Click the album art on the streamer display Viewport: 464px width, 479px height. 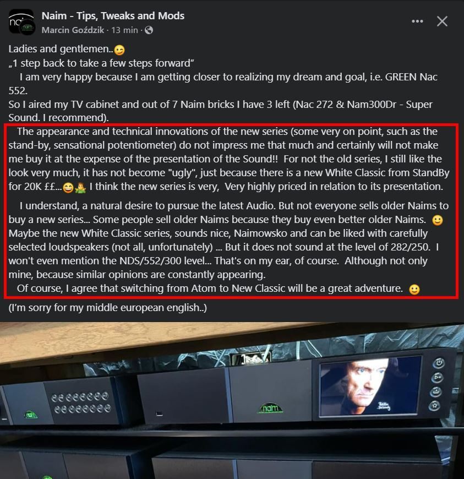click(x=369, y=386)
